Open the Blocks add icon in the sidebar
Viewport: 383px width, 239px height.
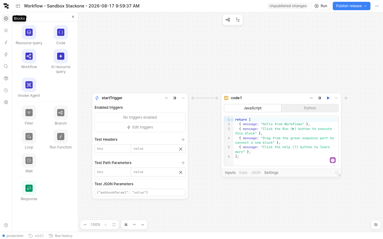(6, 19)
